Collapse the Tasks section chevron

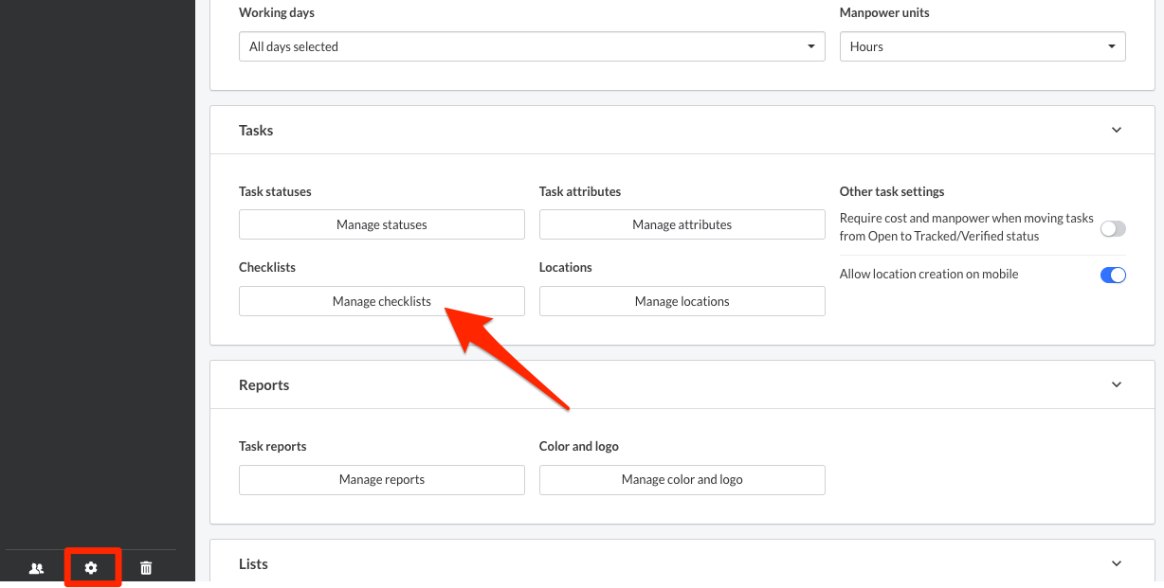point(1116,130)
